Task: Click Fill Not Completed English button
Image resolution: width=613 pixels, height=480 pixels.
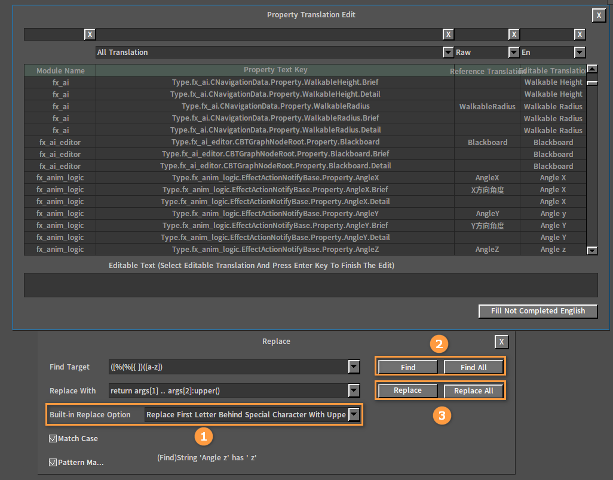Action: (538, 311)
